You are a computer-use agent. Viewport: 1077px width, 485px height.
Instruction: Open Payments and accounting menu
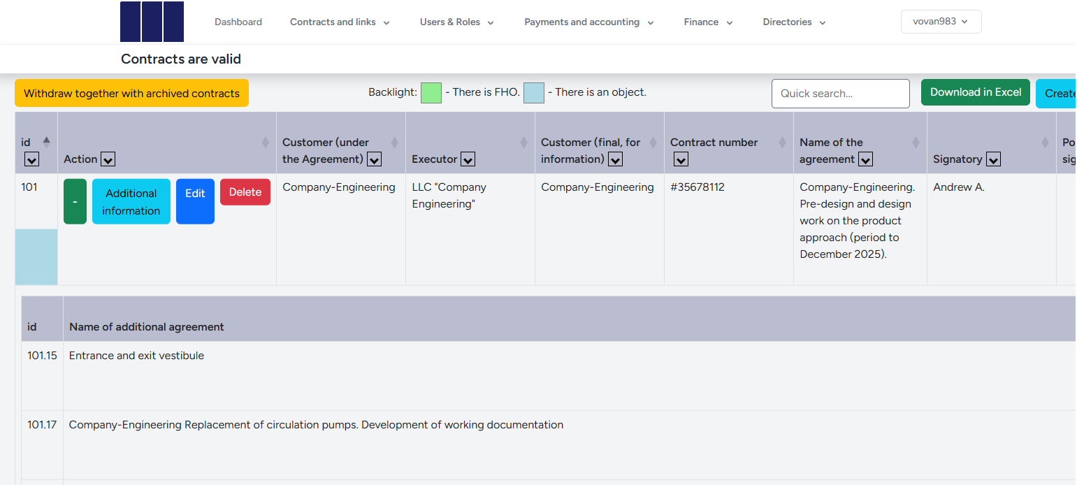[588, 22]
